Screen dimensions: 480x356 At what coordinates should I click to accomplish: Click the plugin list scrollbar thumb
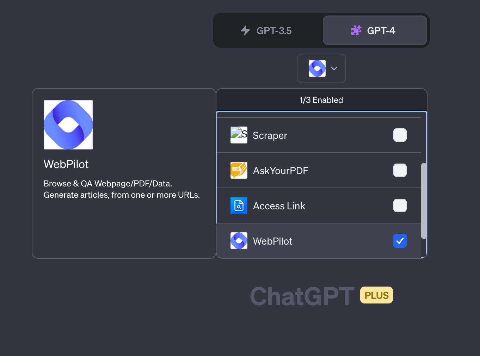coord(424,199)
